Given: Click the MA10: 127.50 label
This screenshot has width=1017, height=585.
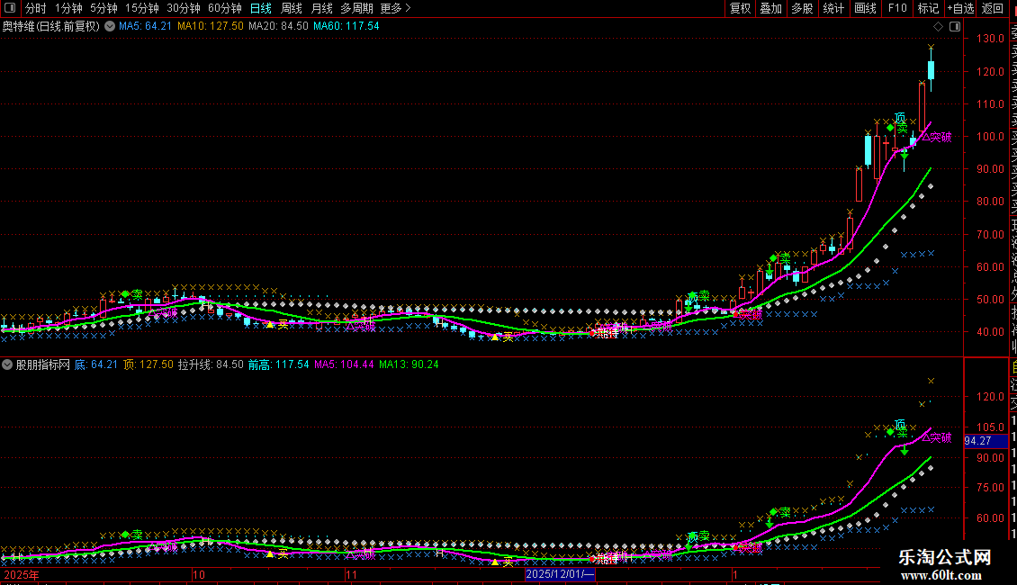Looking at the screenshot, I should pos(210,27).
